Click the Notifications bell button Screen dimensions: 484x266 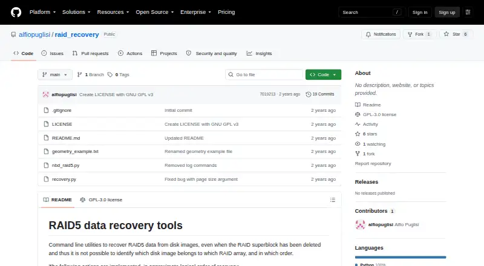381,34
